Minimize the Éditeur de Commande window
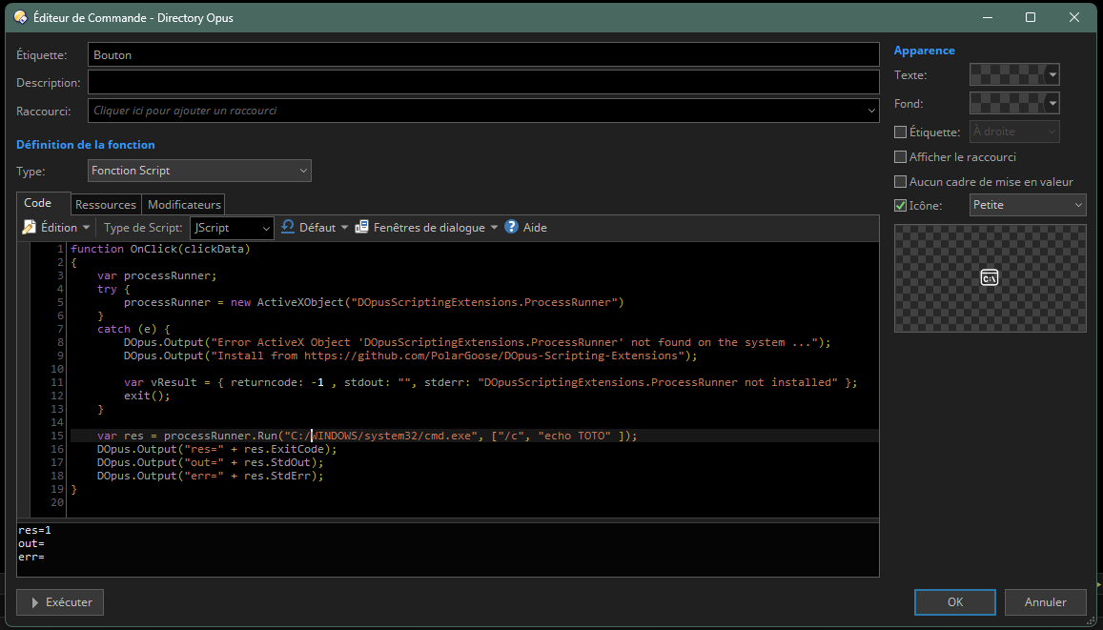This screenshot has width=1103, height=630. point(988,17)
